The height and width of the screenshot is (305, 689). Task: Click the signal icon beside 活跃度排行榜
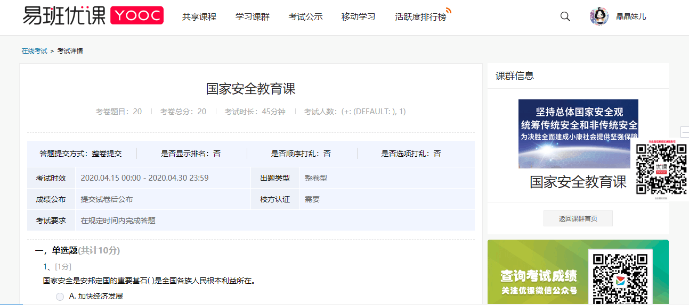[449, 10]
